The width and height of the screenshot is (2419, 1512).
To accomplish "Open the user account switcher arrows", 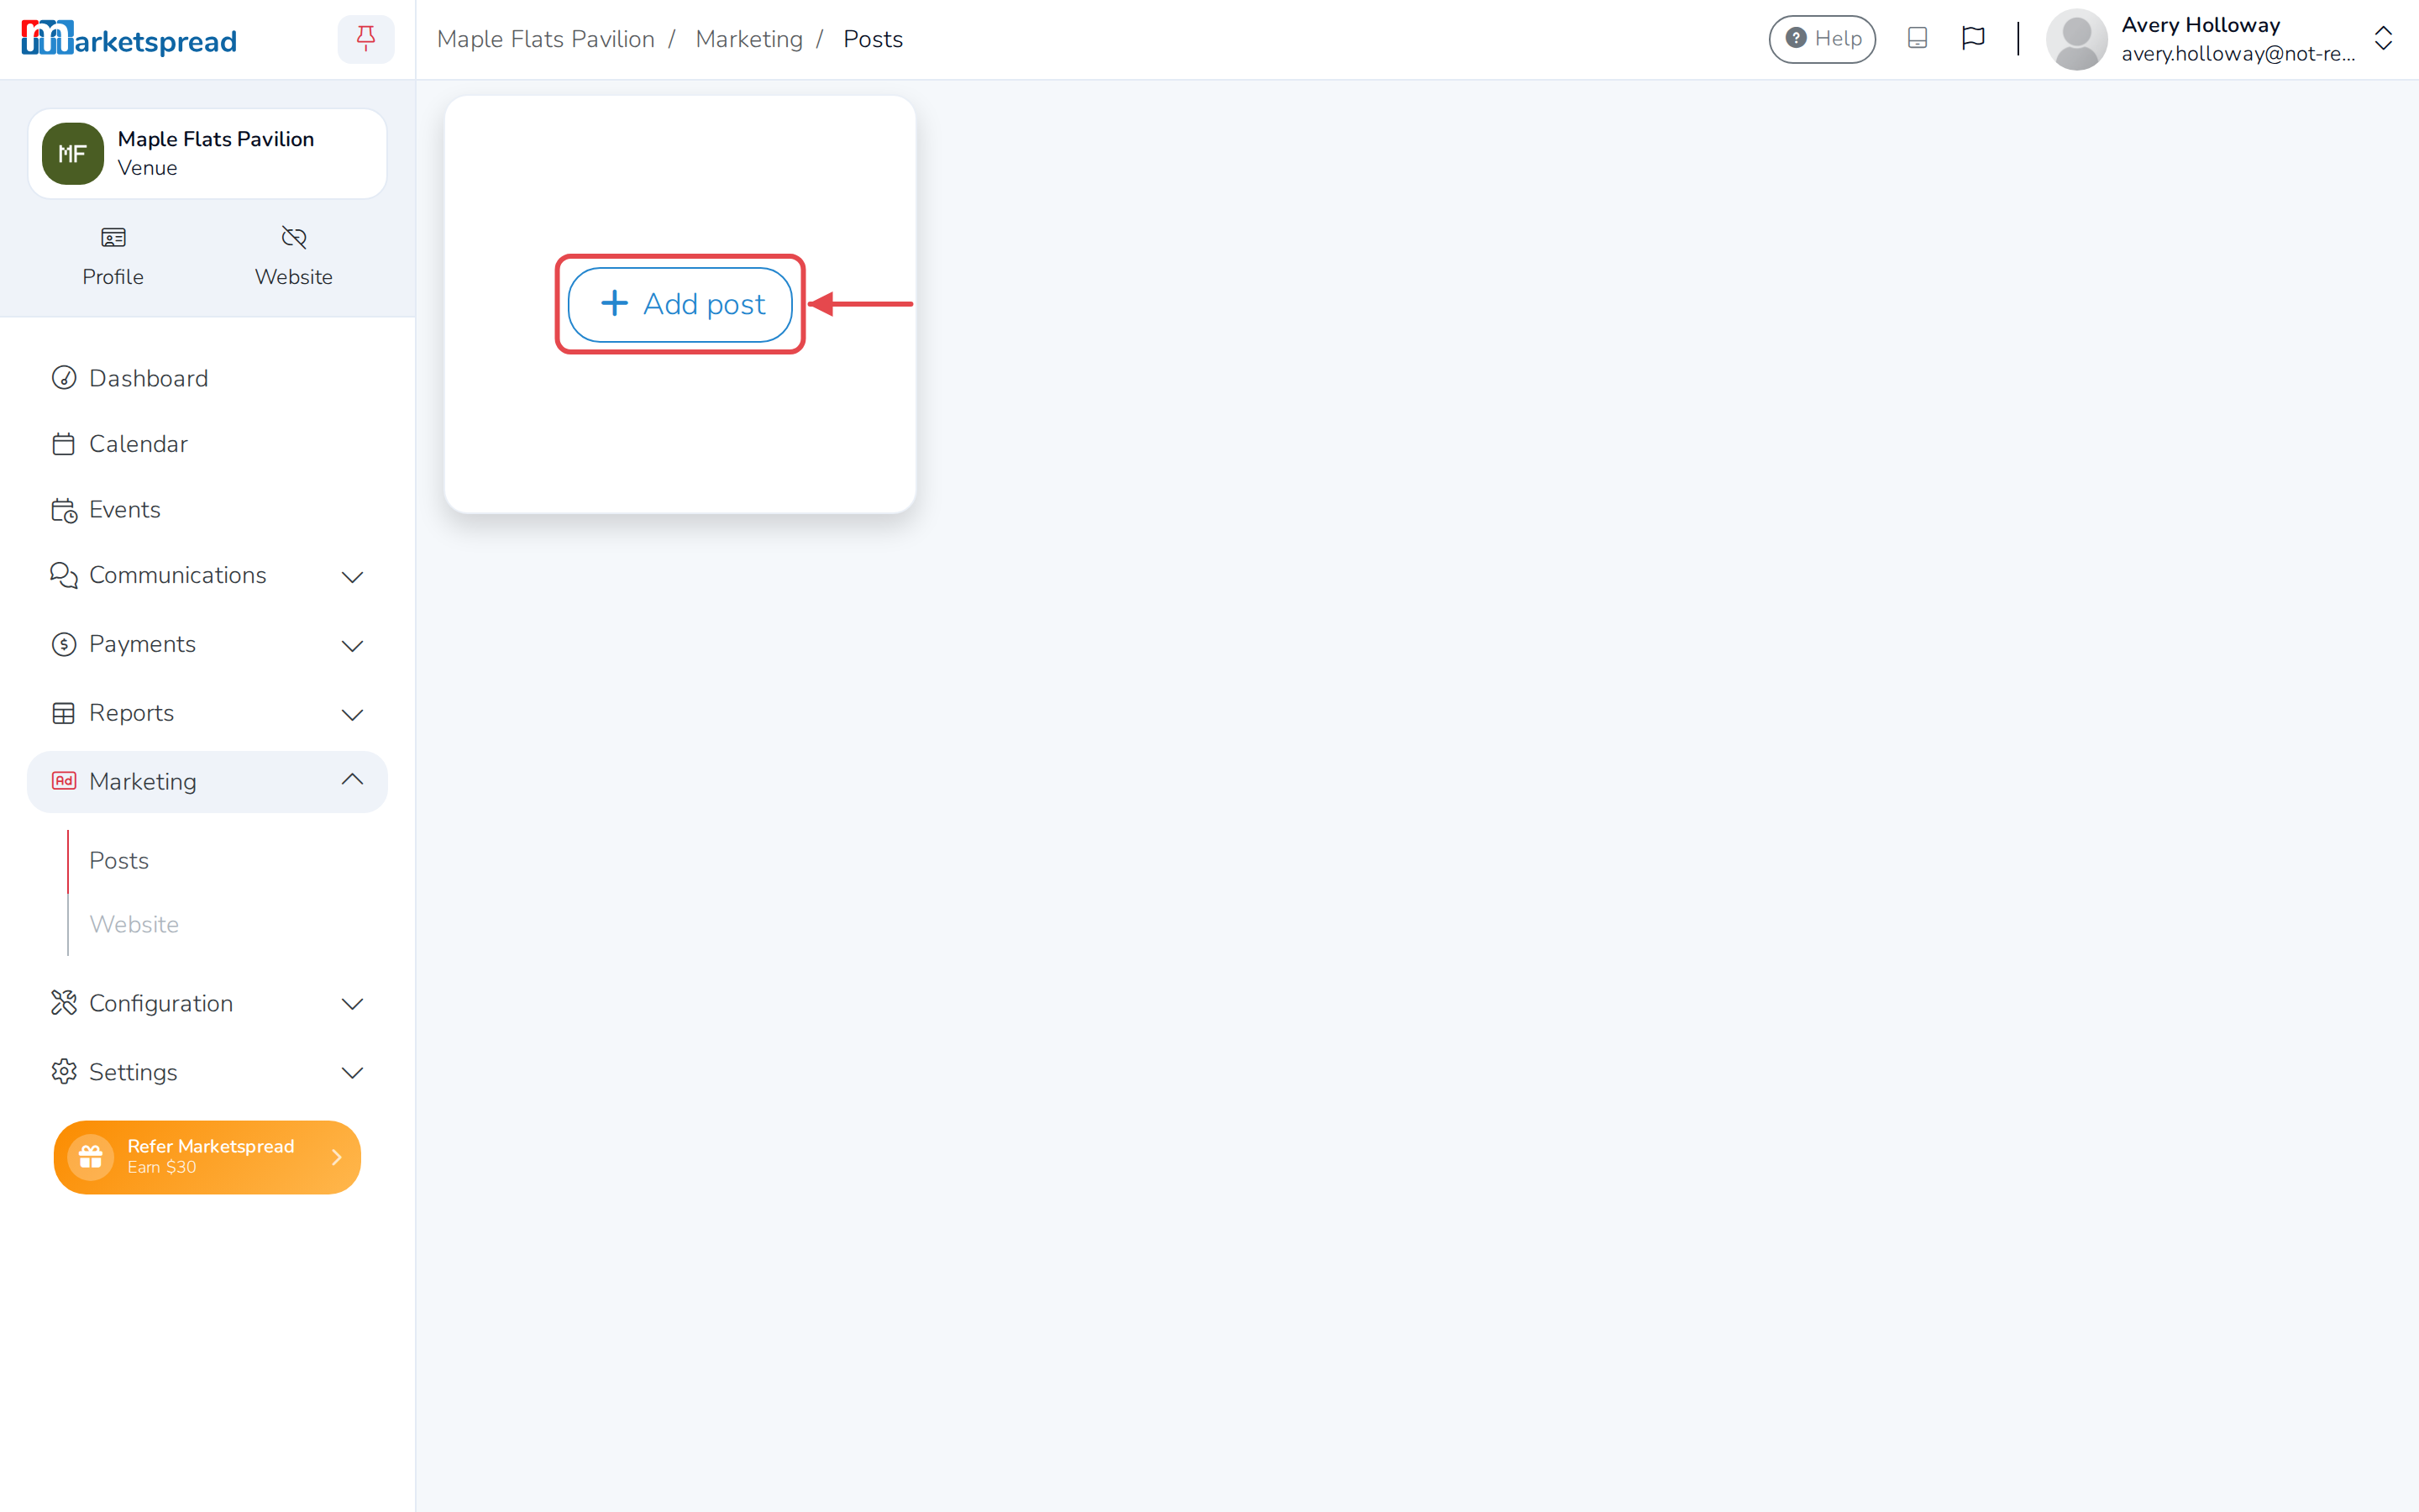I will (x=2383, y=39).
